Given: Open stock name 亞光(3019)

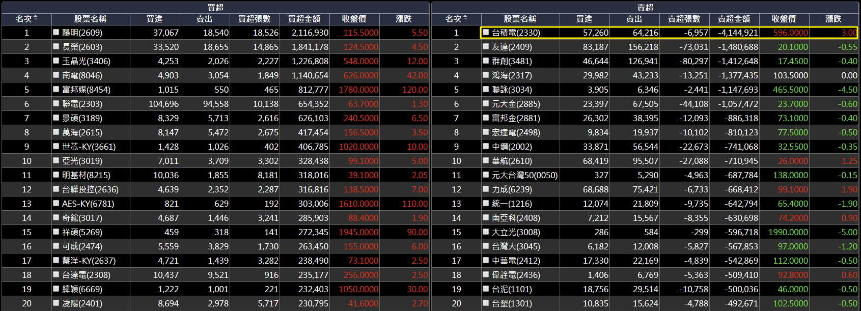Looking at the screenshot, I should tap(82, 161).
